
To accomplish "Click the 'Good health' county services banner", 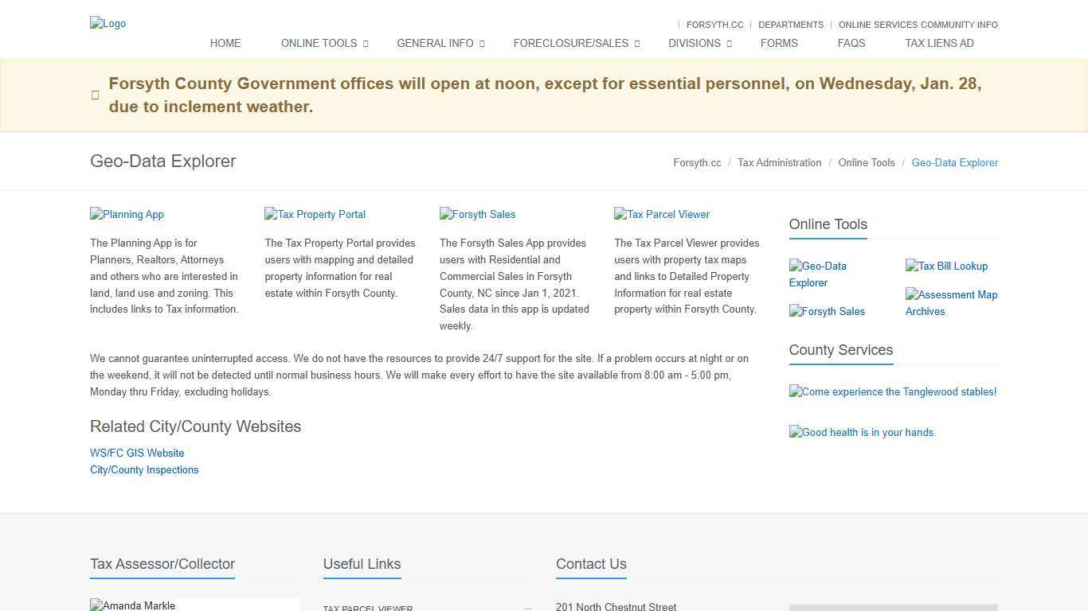I will point(863,432).
